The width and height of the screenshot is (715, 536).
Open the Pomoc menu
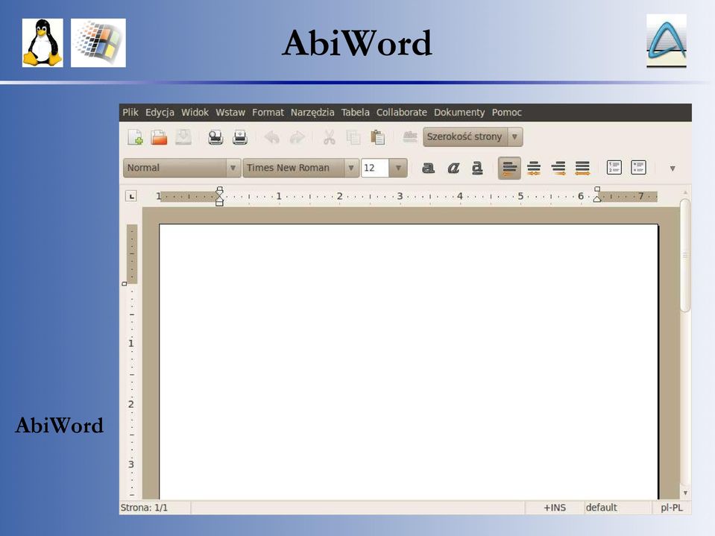coord(506,112)
